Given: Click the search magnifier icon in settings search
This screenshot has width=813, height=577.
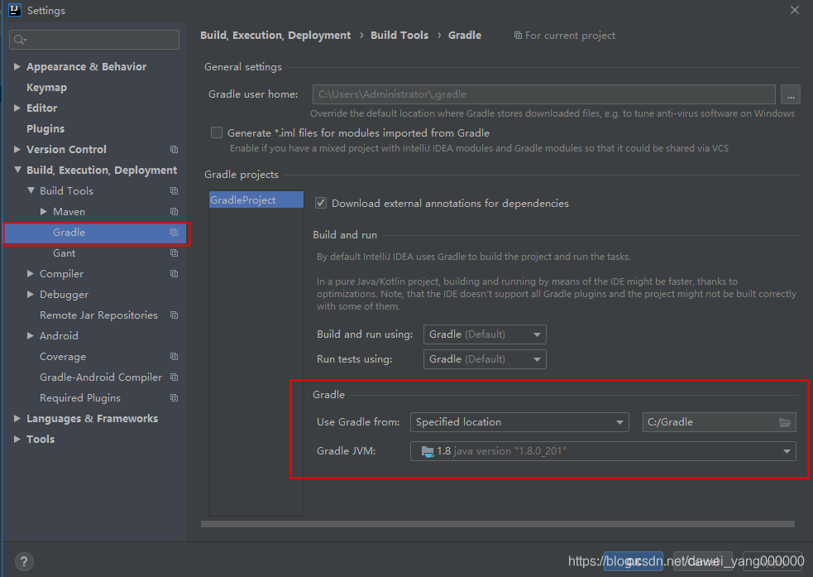Looking at the screenshot, I should (x=20, y=40).
